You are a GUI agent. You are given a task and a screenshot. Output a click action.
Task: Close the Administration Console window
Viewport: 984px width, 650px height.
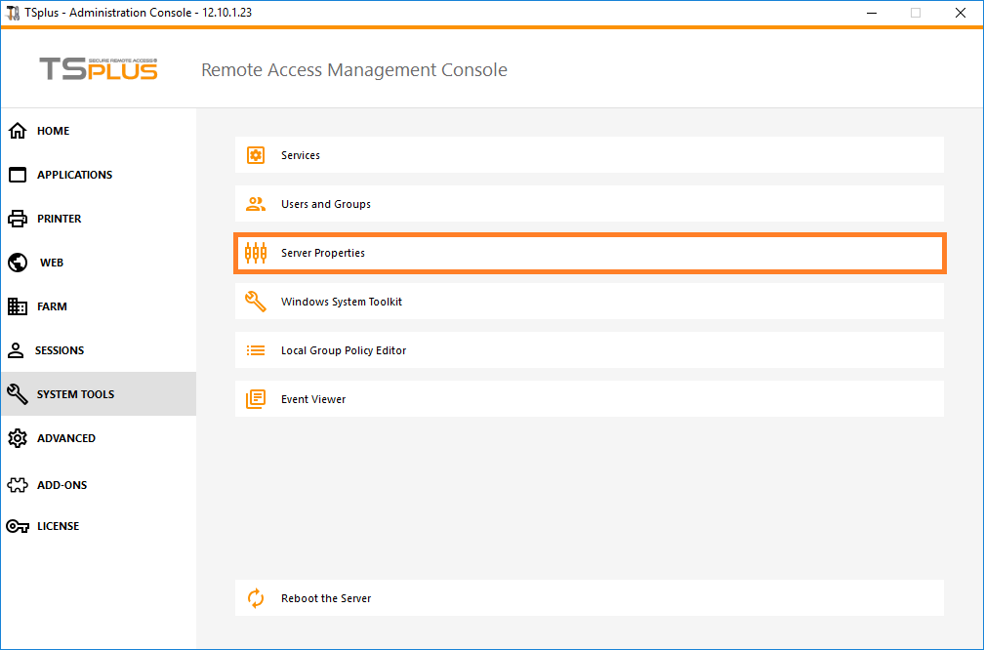[962, 13]
